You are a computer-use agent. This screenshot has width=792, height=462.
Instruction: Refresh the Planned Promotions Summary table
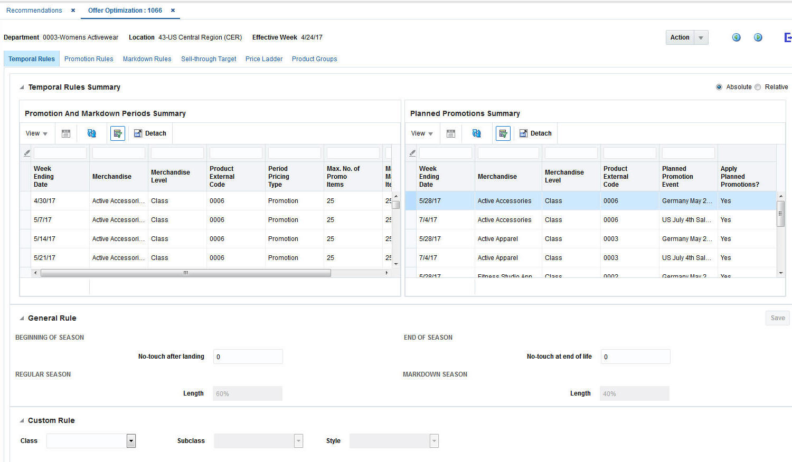[x=477, y=133]
